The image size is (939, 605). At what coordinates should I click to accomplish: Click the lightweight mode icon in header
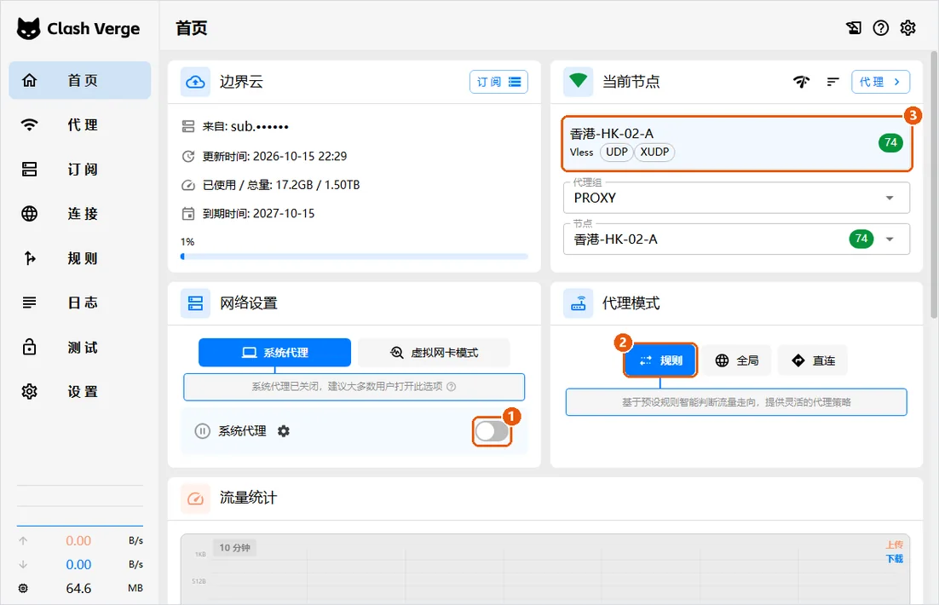(x=853, y=27)
